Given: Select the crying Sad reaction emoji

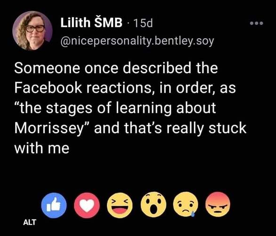Looking at the screenshot, I should pyautogui.click(x=186, y=204).
